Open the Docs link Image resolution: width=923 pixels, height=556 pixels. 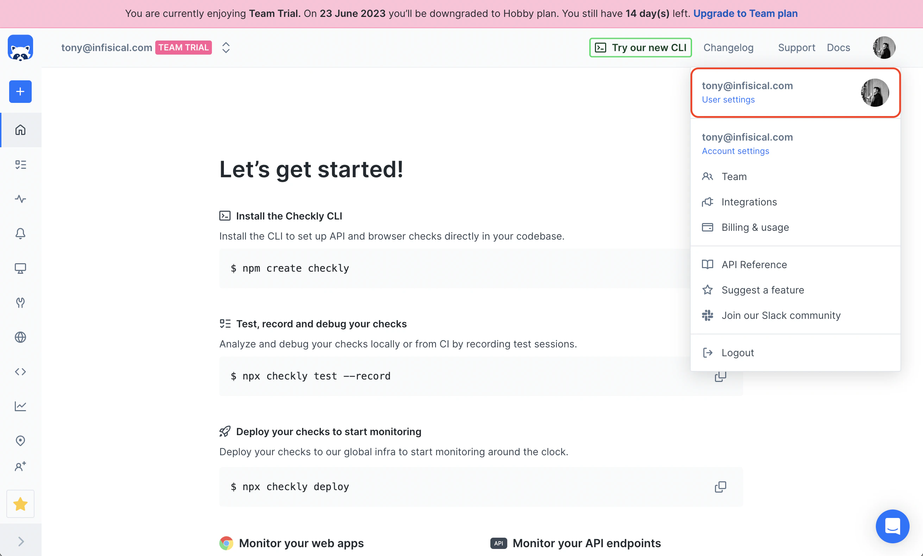pos(839,48)
